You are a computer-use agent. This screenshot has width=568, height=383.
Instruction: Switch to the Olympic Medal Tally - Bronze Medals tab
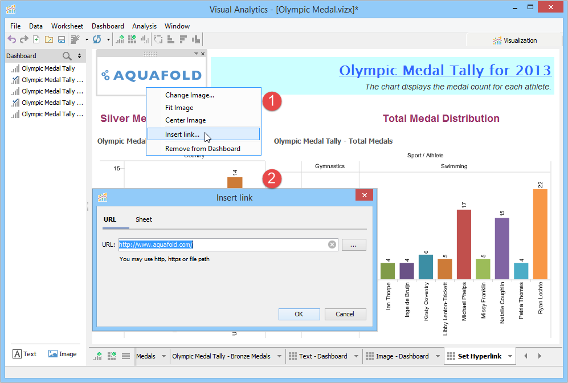(221, 356)
